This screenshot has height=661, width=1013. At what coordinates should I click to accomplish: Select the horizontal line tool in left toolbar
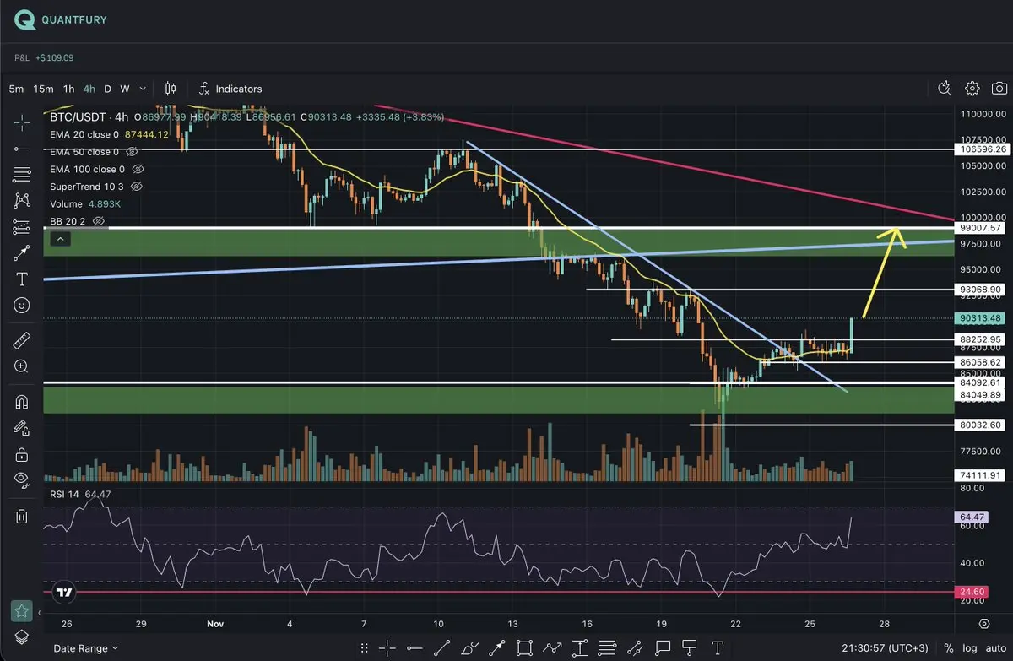click(x=23, y=149)
